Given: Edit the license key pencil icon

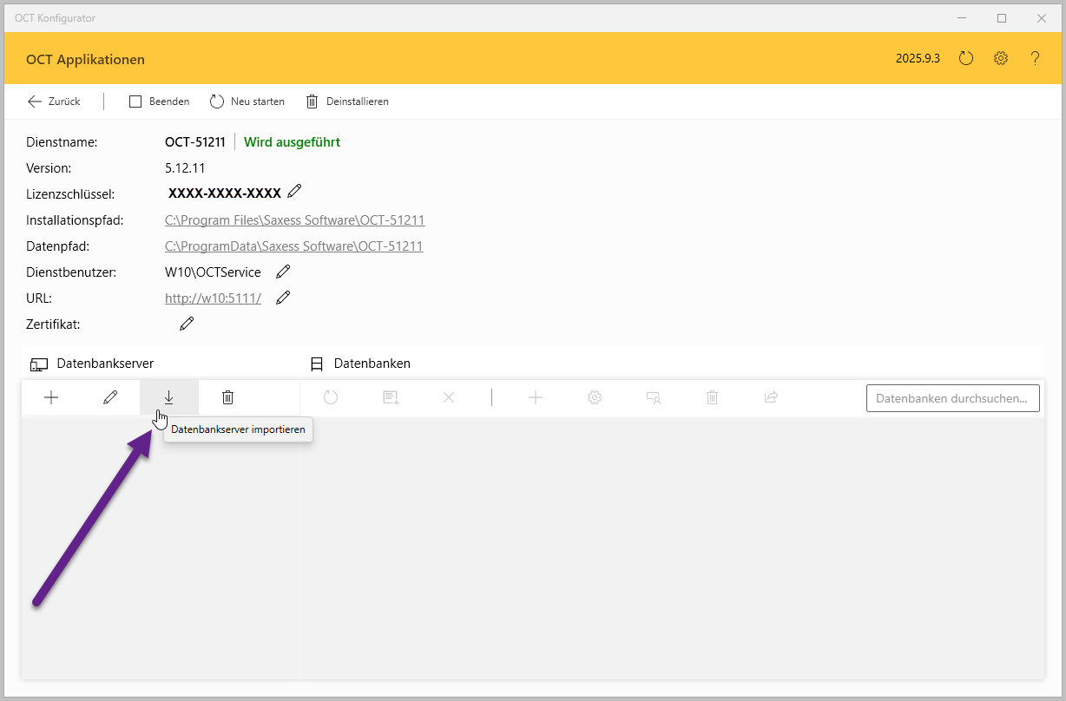Looking at the screenshot, I should (295, 192).
